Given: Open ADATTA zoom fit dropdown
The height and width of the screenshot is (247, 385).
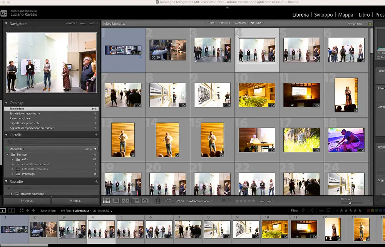Looking at the screenshot, I should (x=72, y=24).
